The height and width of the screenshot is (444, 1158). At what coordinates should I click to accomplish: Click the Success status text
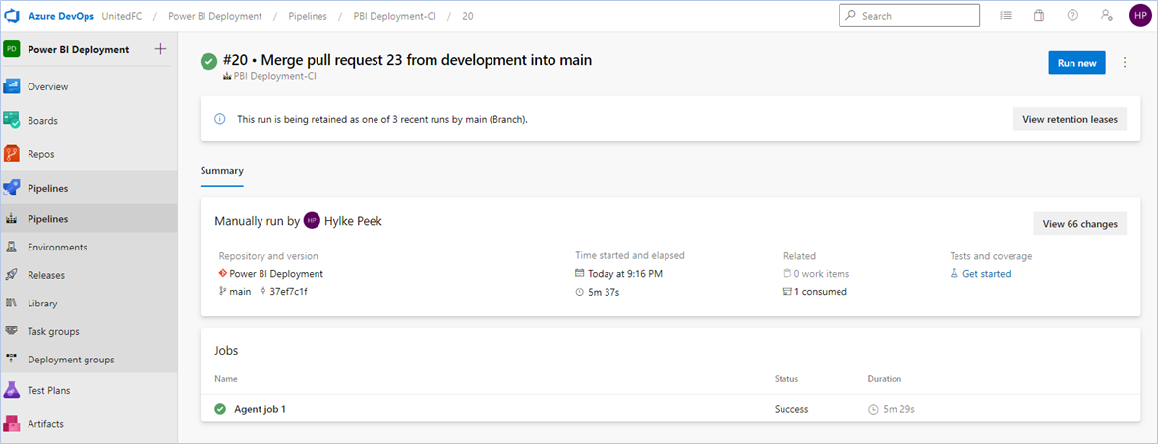pyautogui.click(x=791, y=409)
